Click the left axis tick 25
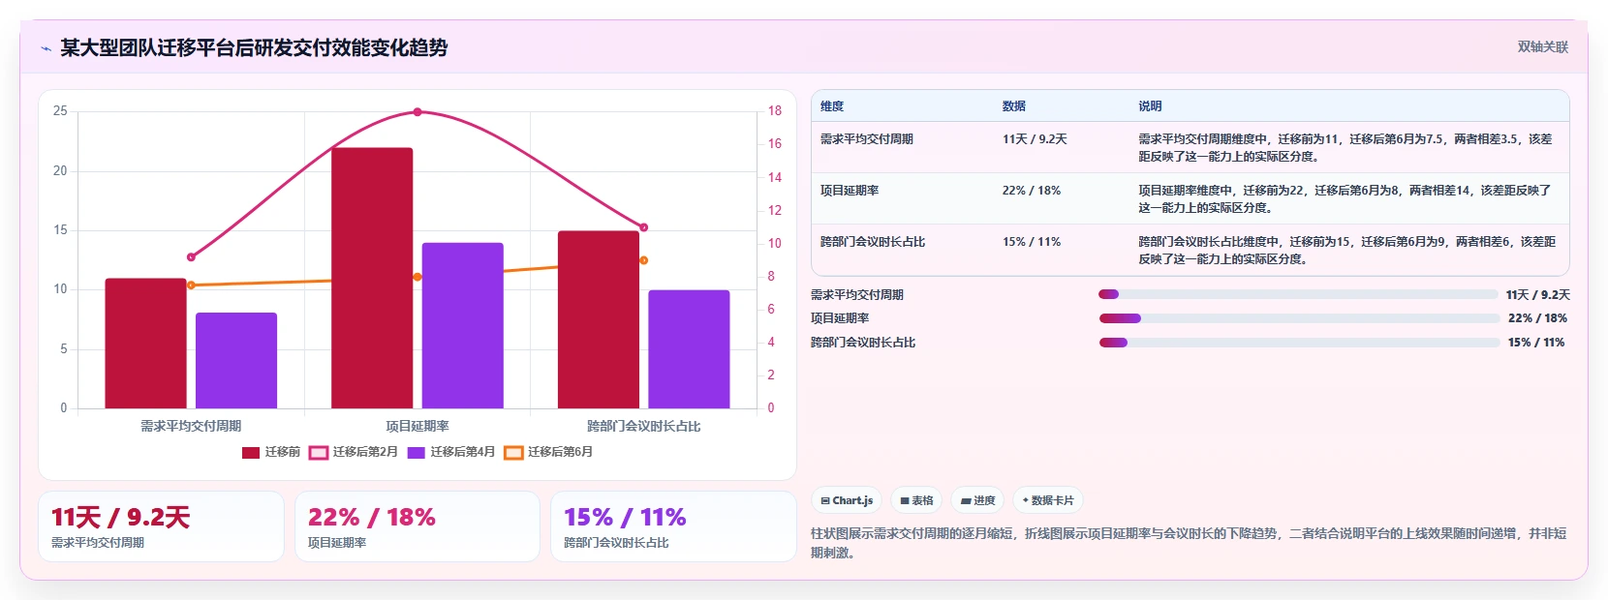 (x=60, y=111)
